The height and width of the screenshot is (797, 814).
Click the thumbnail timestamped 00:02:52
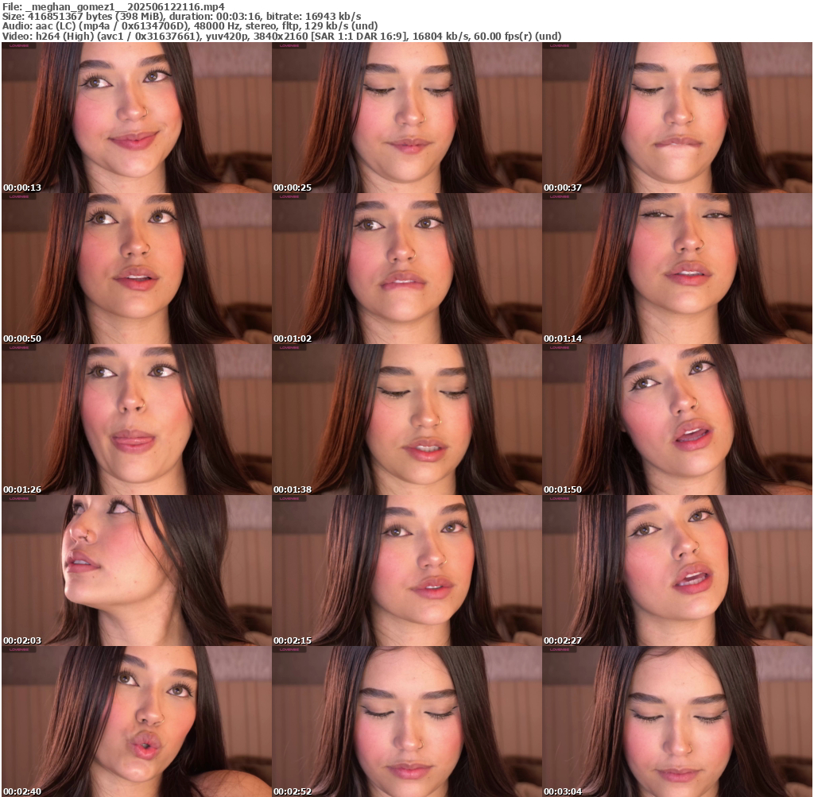coord(407,722)
